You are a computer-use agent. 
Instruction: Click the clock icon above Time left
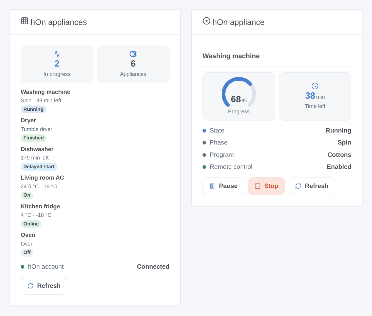click(x=315, y=86)
